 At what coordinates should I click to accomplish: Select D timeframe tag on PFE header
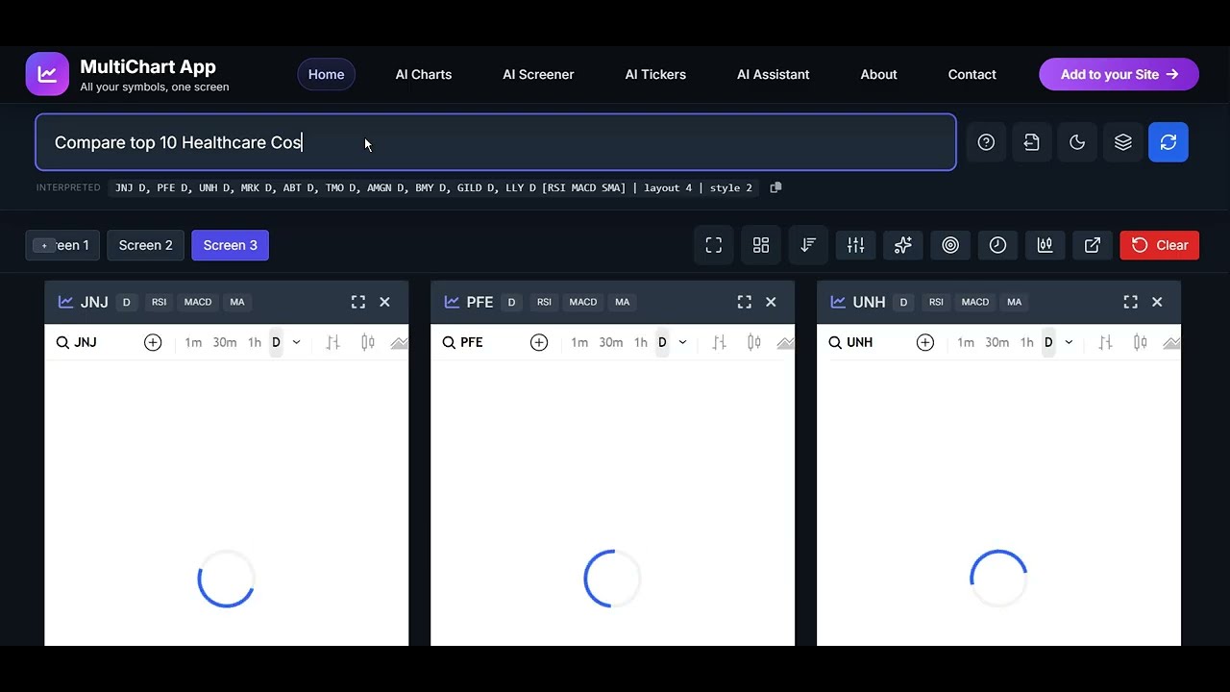[x=511, y=302]
